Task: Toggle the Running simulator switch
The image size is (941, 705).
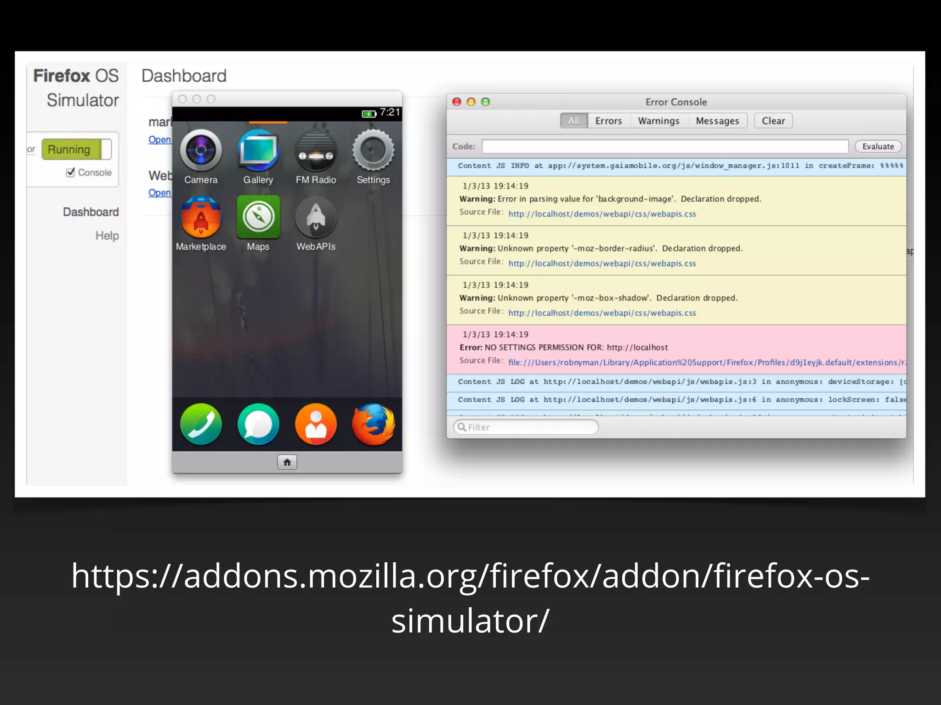Action: [76, 150]
